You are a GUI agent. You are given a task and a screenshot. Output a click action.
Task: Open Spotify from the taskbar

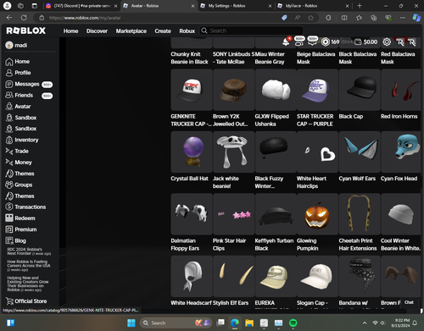click(293, 323)
